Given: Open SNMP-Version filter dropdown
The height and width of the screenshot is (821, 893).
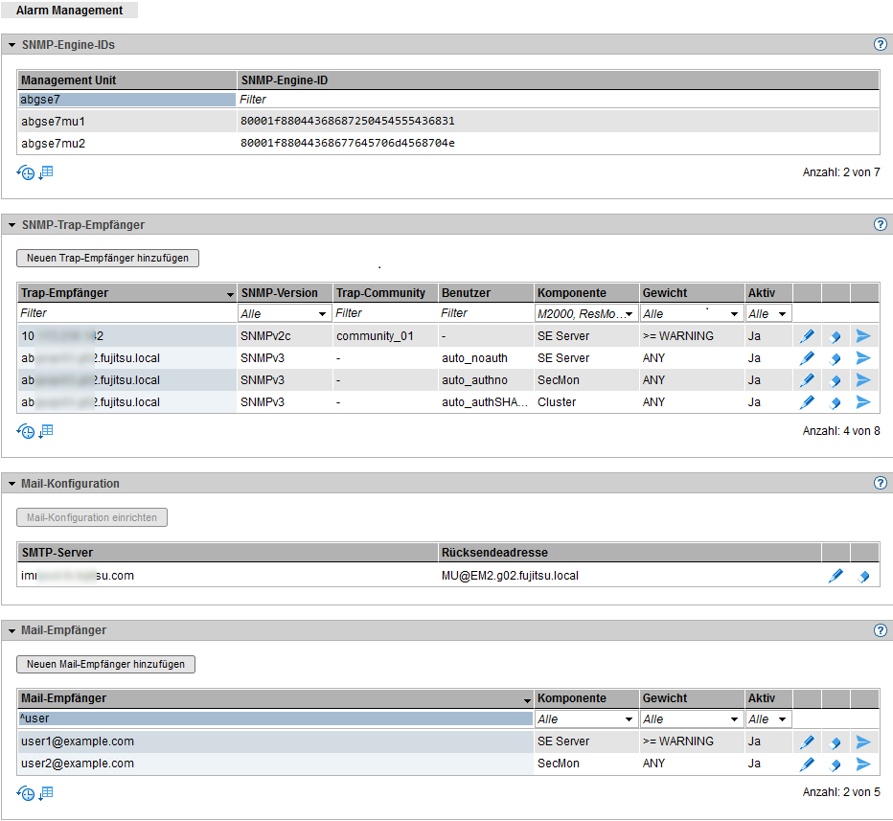Looking at the screenshot, I should [284, 313].
